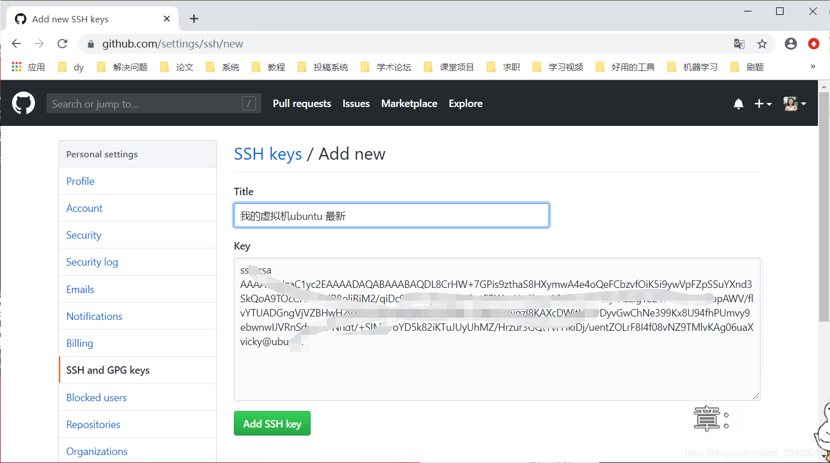The image size is (830, 463).
Task: Reload the page
Action: 62,43
